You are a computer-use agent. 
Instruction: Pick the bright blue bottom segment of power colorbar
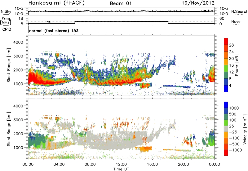(226, 89)
